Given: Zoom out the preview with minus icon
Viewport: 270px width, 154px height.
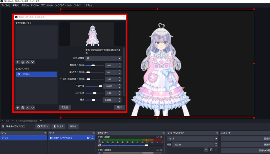Looking at the screenshot, I should point(2,121).
